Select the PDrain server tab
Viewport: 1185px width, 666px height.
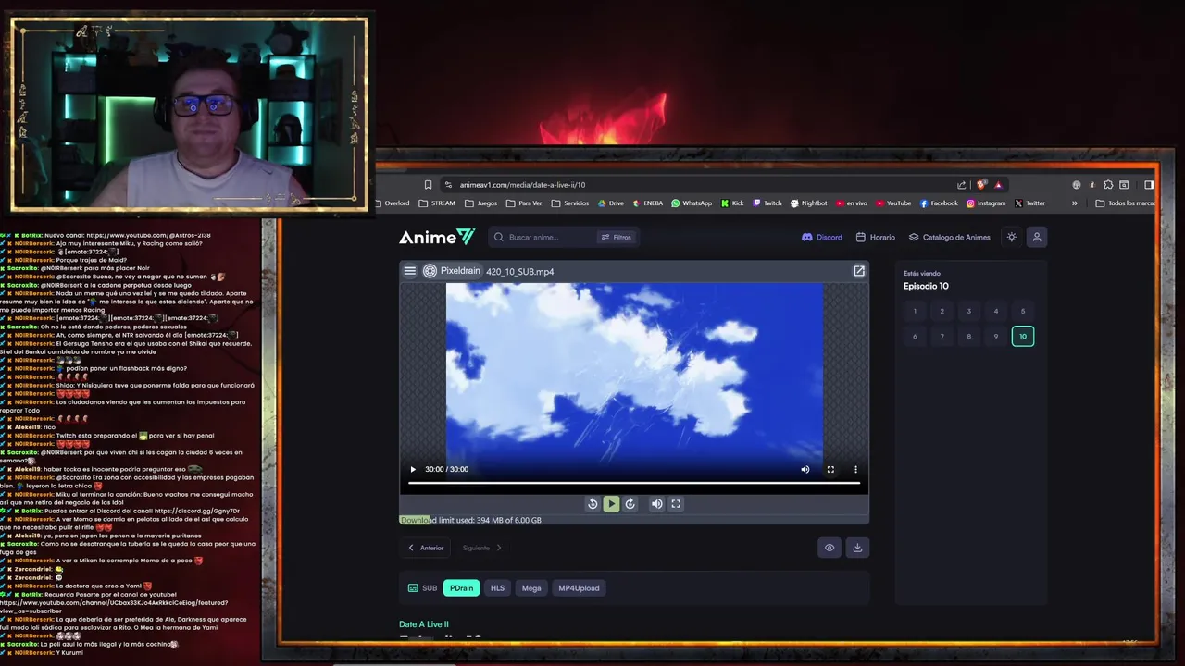pyautogui.click(x=461, y=588)
